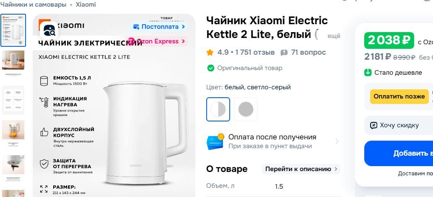Click the discount percent icon

click(373, 126)
